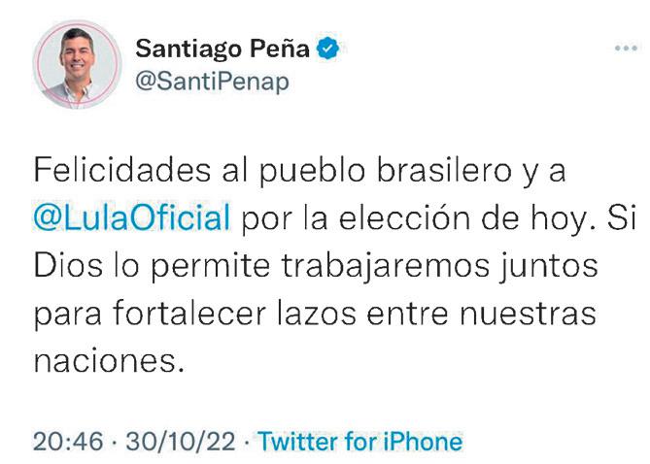Image resolution: width=650 pixels, height=464 pixels.
Task: Click the 20:46 timestamp
Action: [68, 442]
